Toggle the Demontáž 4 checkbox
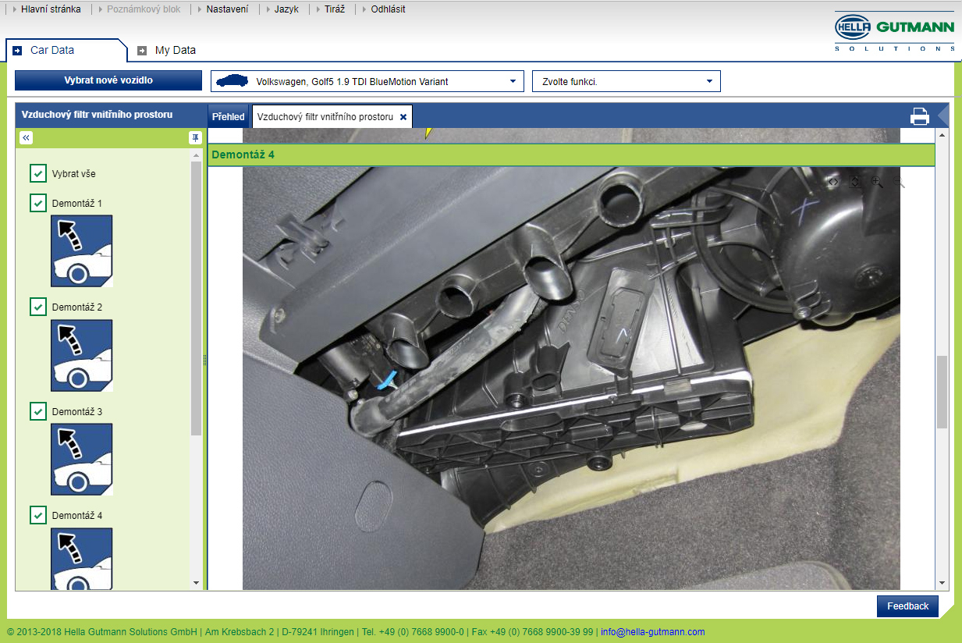The height and width of the screenshot is (643, 962). (38, 515)
